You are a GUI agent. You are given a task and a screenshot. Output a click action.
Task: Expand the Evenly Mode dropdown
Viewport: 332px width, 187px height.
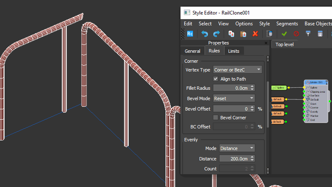click(x=237, y=148)
